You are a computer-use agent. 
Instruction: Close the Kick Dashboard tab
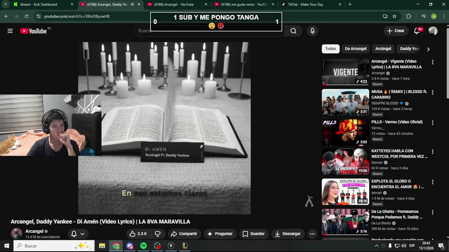pyautogui.click(x=72, y=5)
